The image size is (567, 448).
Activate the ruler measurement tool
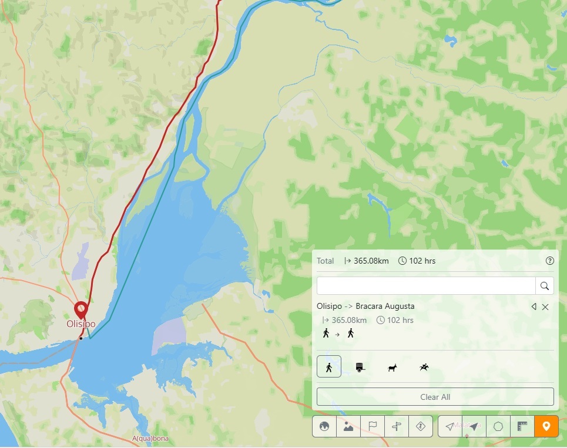point(522,426)
